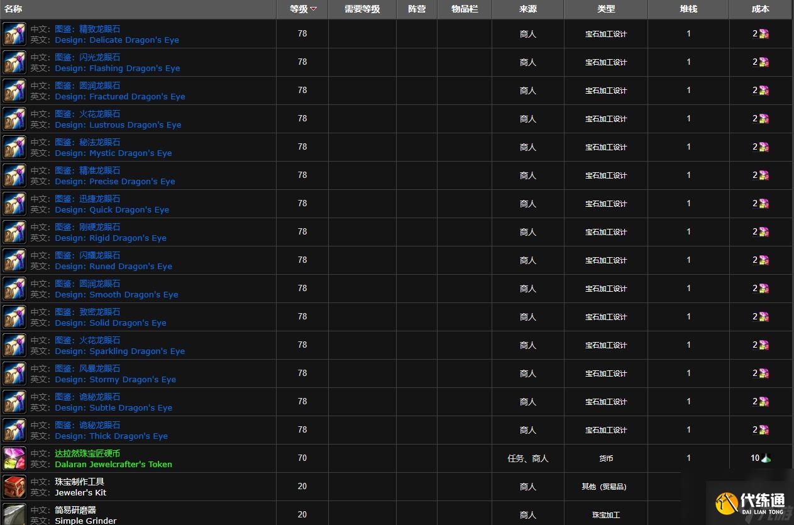Open the green Dalaran Jewelcrafter's Token link
The width and height of the screenshot is (794, 525).
[113, 464]
